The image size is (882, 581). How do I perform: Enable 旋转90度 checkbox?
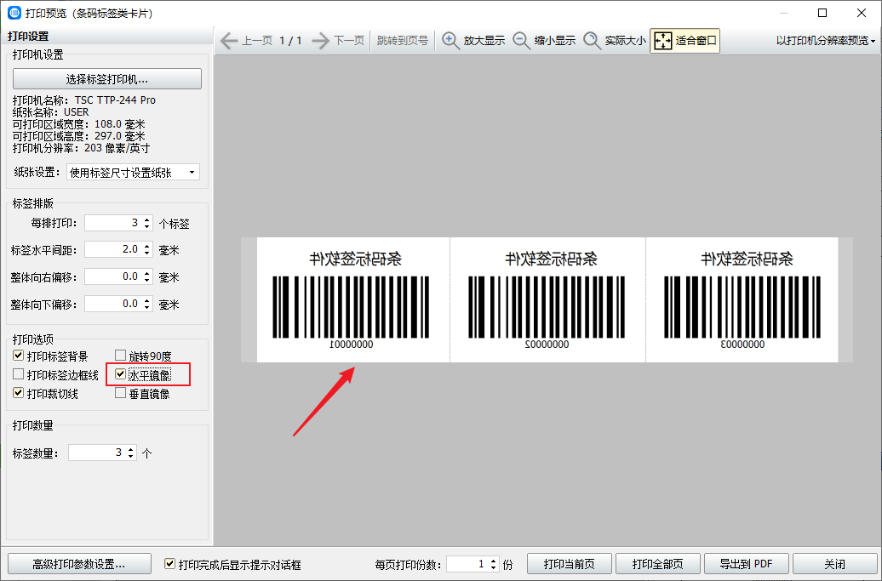click(x=120, y=356)
